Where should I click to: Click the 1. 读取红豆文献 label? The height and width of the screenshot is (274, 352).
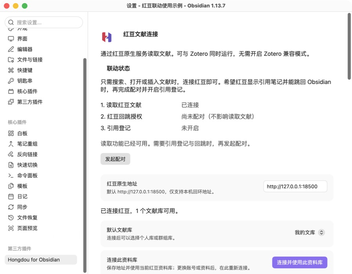pos(121,105)
